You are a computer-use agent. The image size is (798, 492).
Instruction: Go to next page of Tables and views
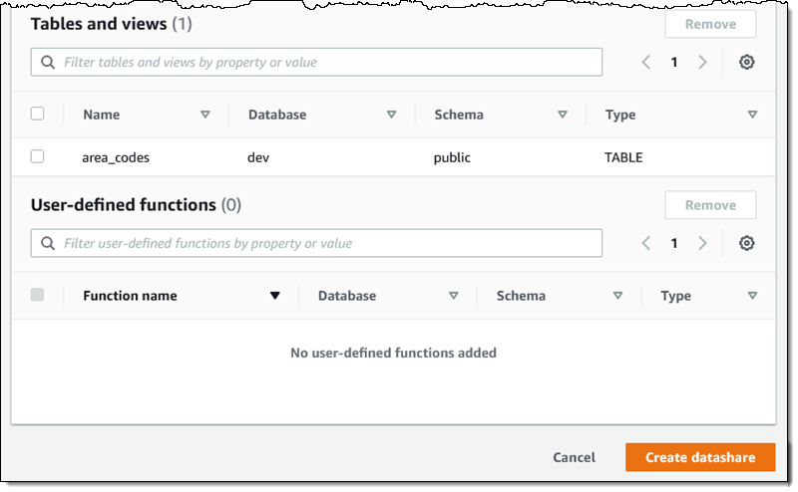click(x=703, y=62)
